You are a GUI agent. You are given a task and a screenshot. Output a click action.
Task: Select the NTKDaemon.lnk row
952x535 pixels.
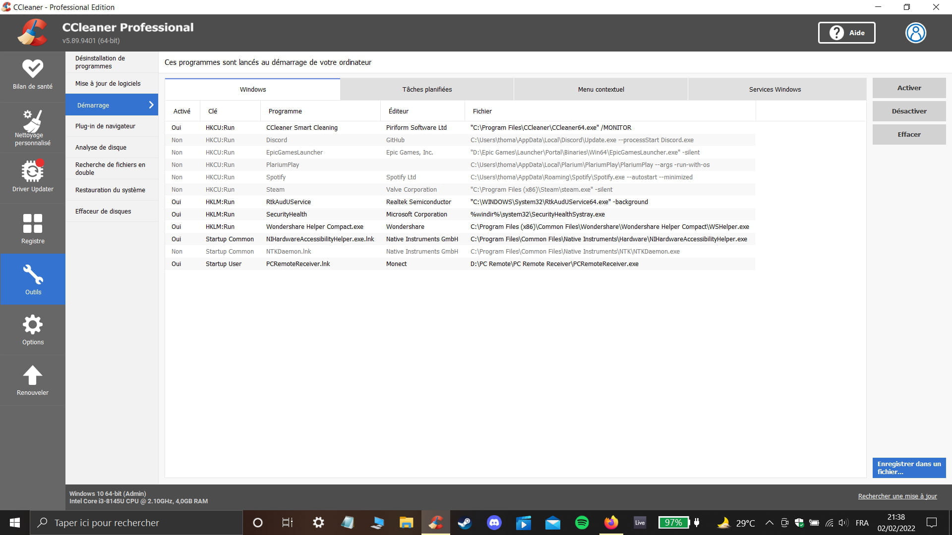tap(460, 251)
